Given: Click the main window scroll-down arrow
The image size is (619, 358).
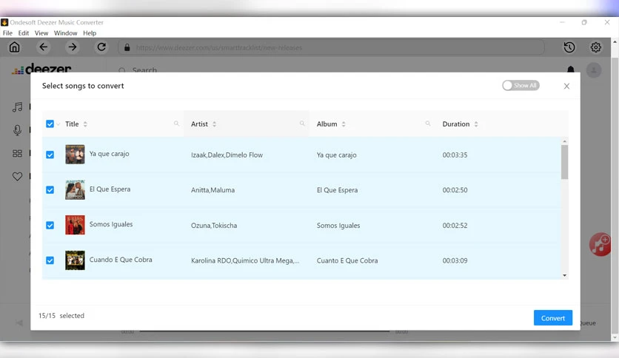Looking at the screenshot, I should [x=615, y=338].
